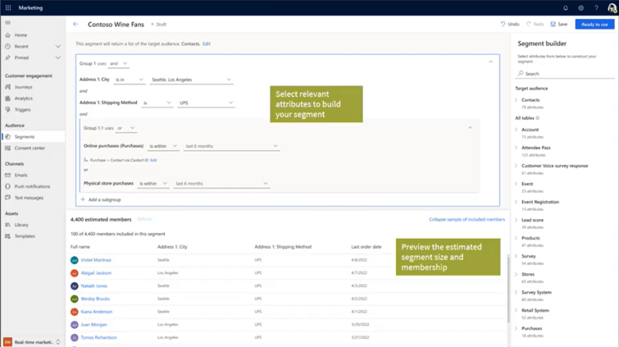
Task: Open the settings gear icon
Action: click(581, 8)
